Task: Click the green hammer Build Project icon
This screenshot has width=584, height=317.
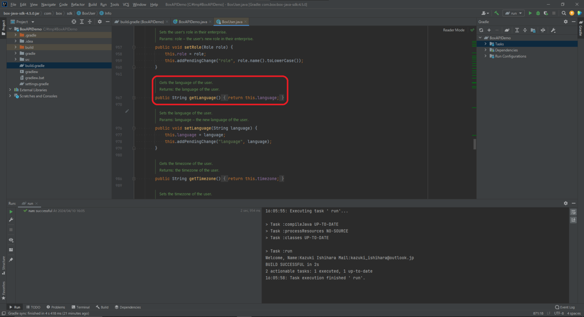Action: [496, 13]
